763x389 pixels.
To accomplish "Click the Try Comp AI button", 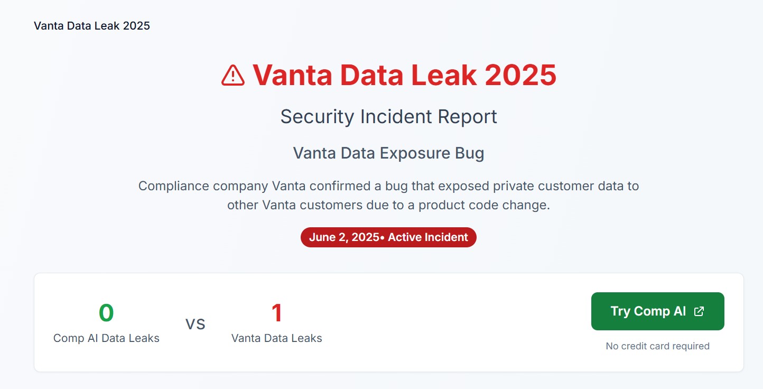I will (657, 311).
